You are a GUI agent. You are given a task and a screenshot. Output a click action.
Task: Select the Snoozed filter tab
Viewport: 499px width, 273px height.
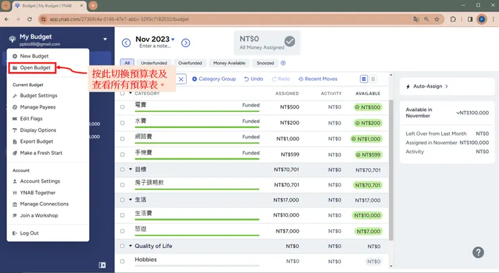click(x=265, y=63)
